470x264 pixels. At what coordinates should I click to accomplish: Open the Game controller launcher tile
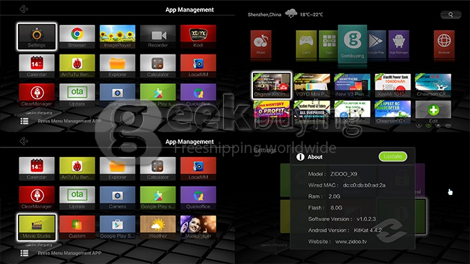pyautogui.click(x=306, y=44)
